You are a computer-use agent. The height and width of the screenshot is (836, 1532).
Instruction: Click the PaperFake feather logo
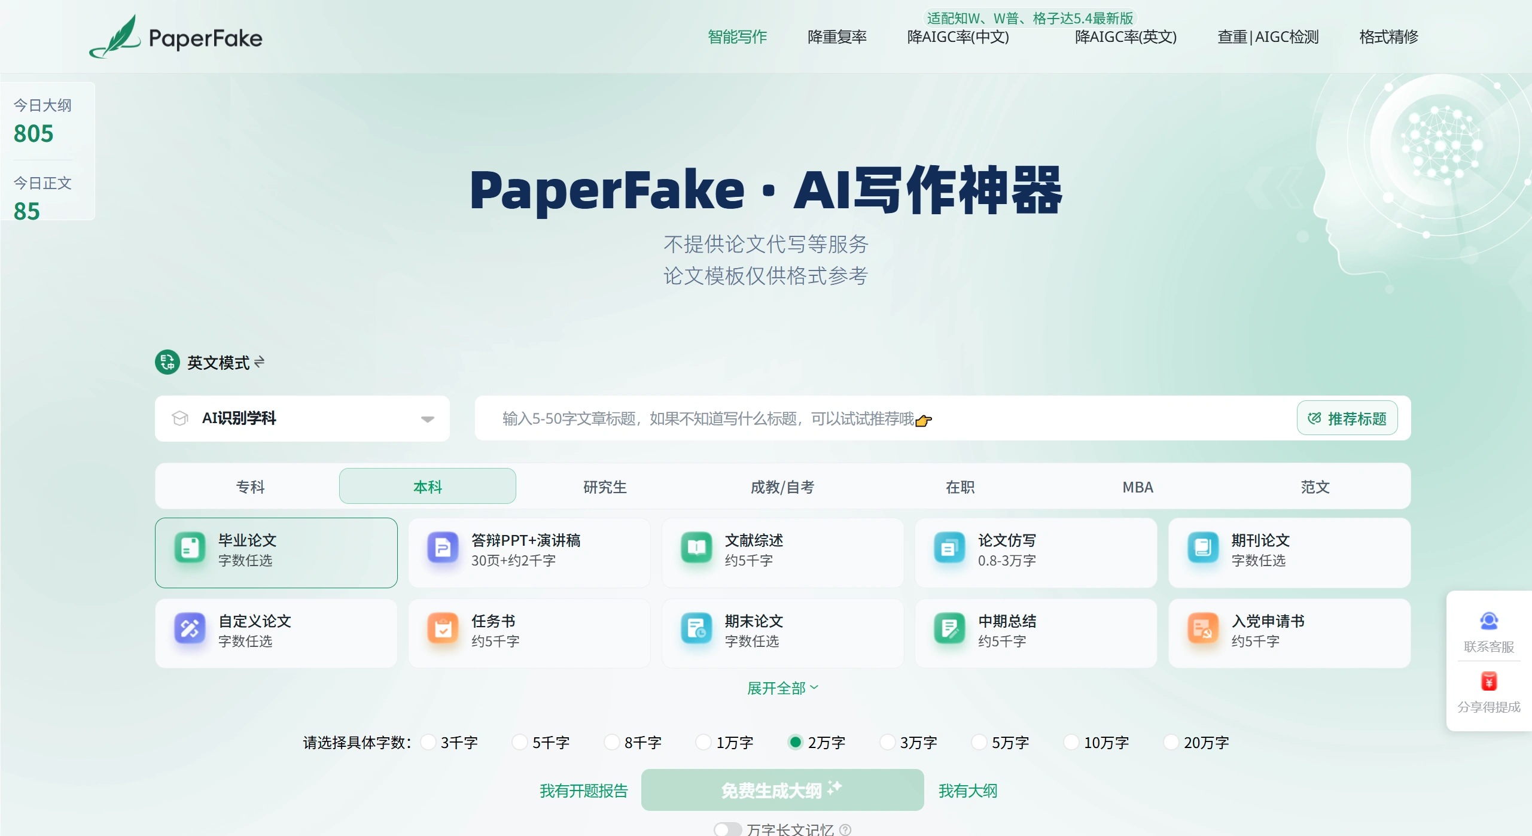pos(115,37)
